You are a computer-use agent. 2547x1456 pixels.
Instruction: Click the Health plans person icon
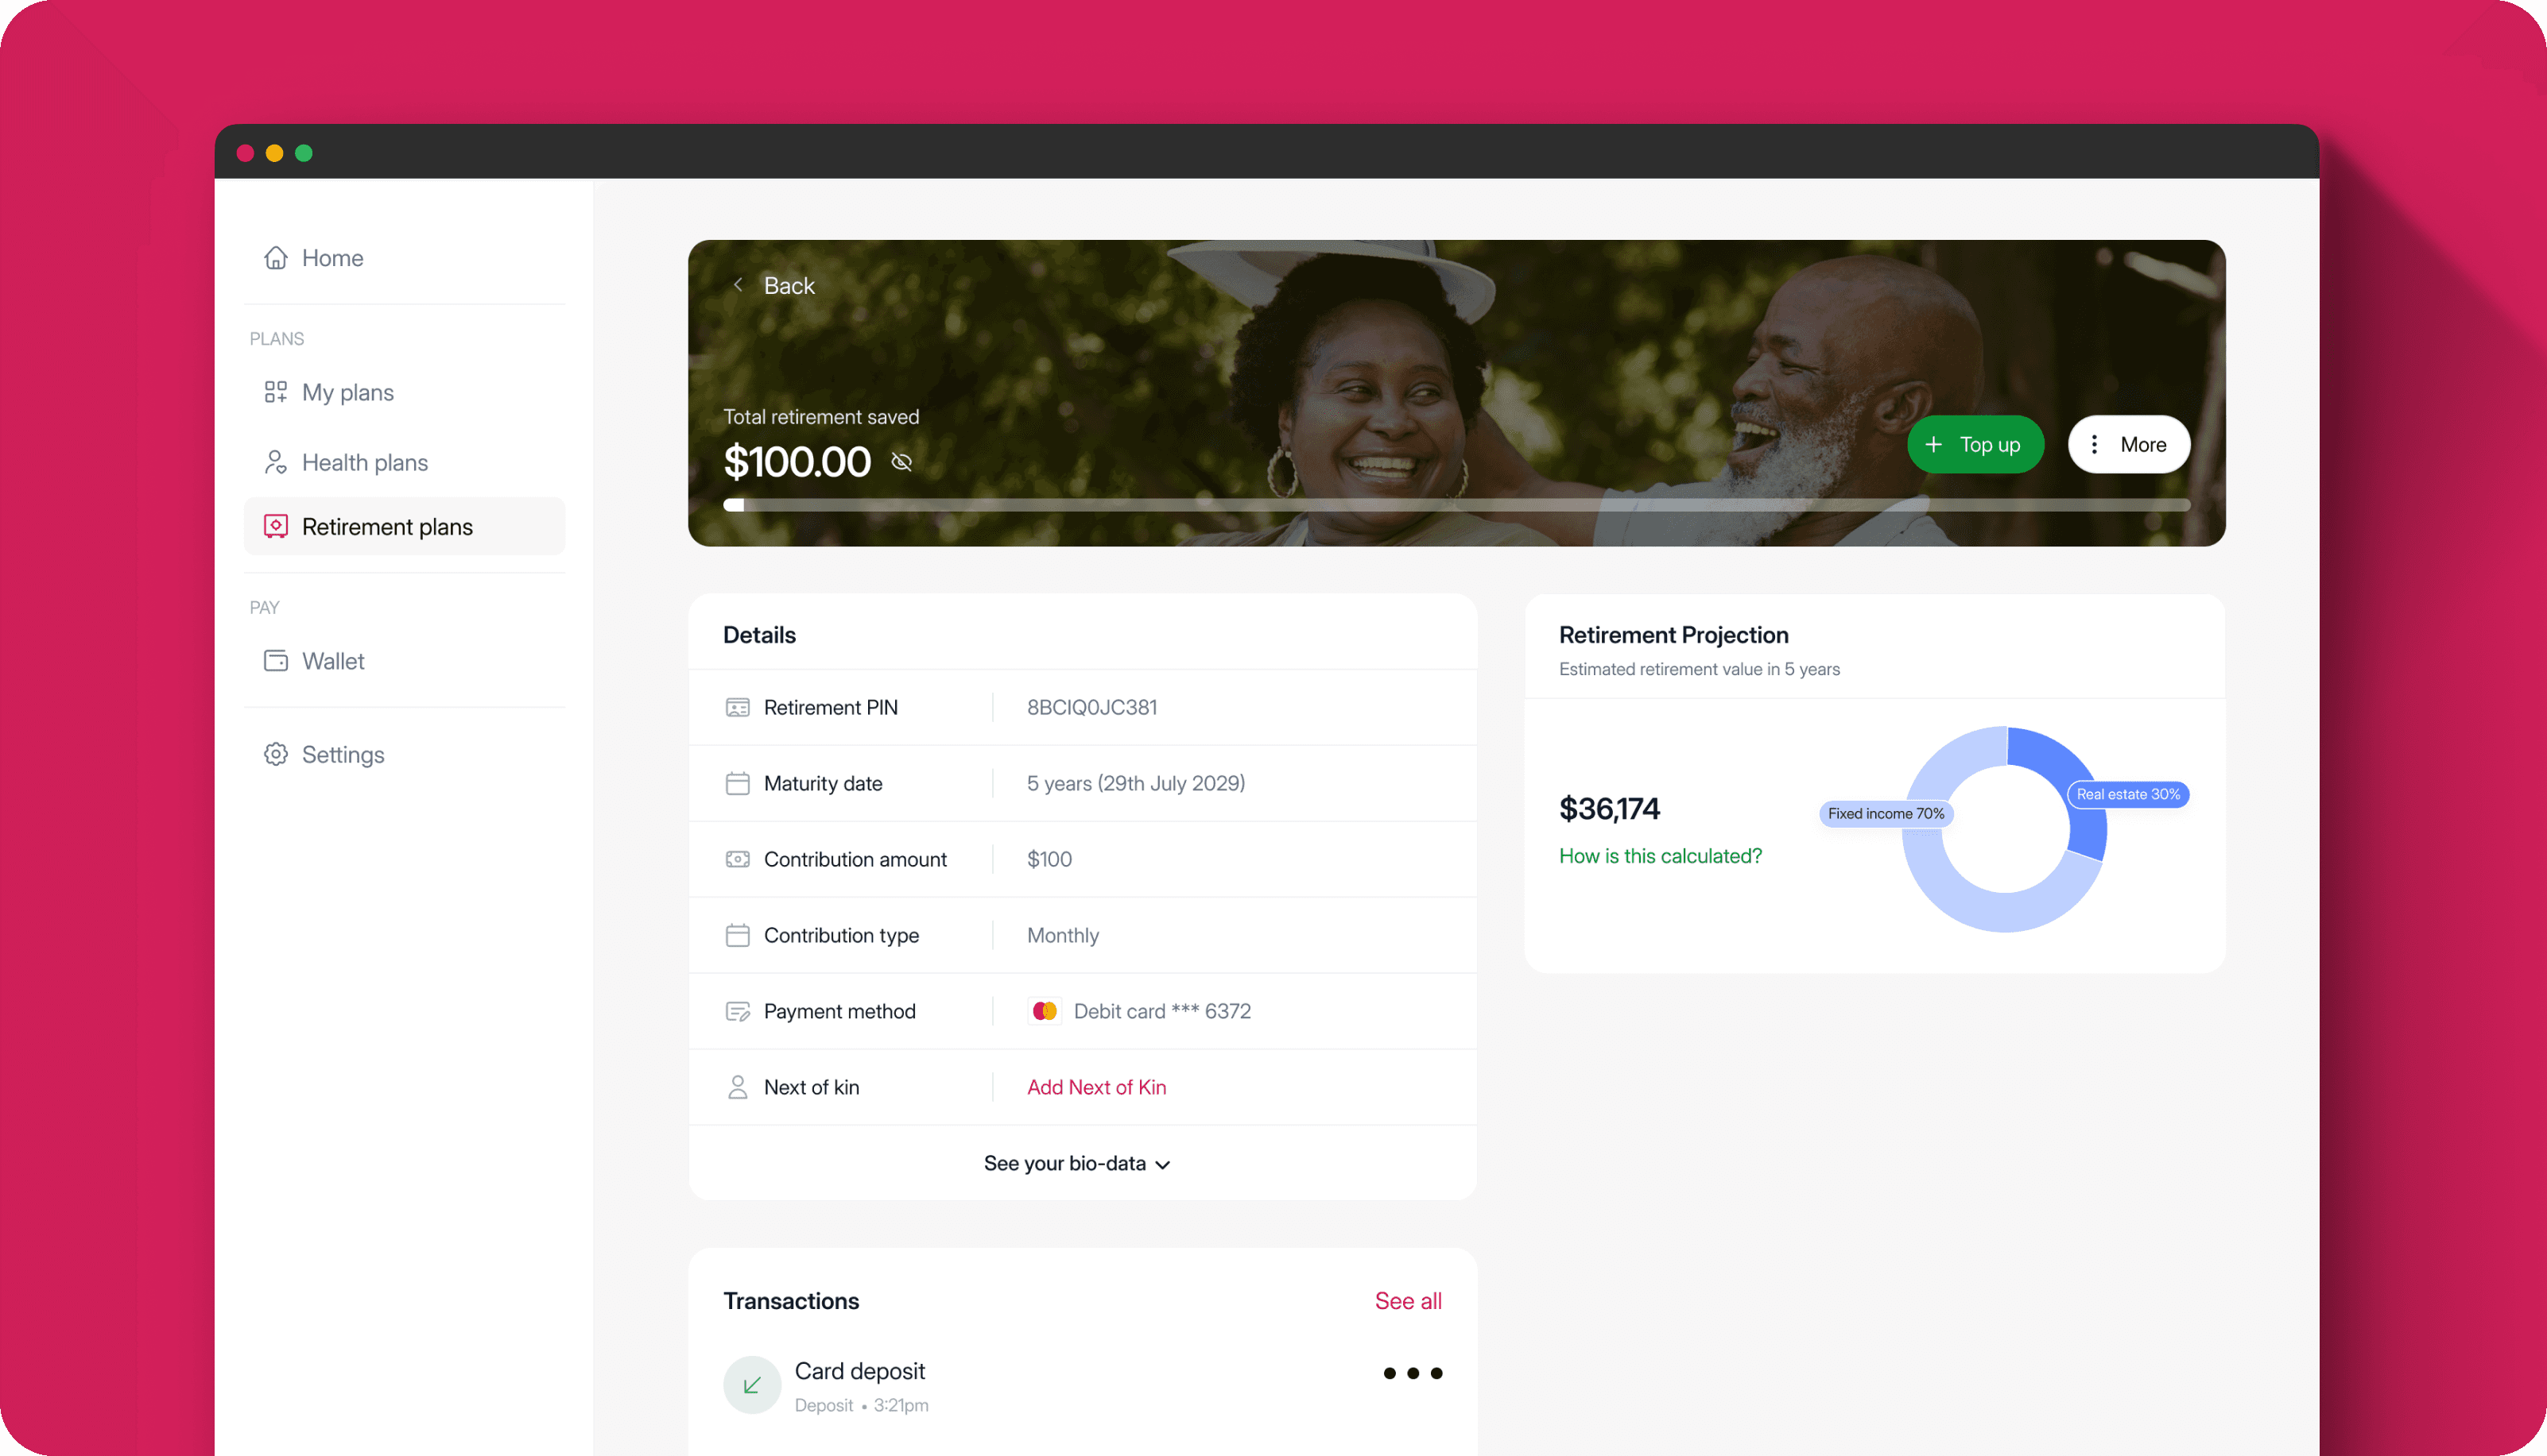pyautogui.click(x=275, y=462)
